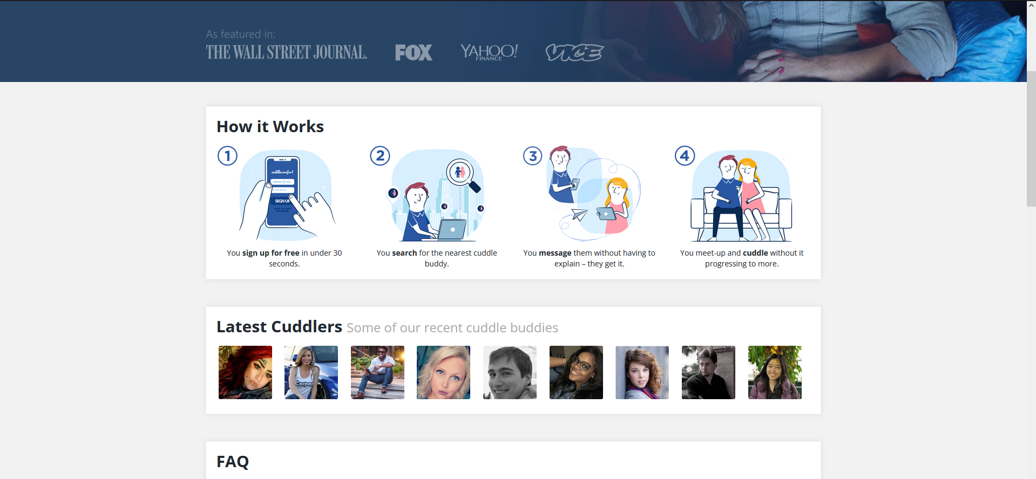Click the 'message them without having to explain' text
Screen dimensions: 1036x479
tap(589, 258)
